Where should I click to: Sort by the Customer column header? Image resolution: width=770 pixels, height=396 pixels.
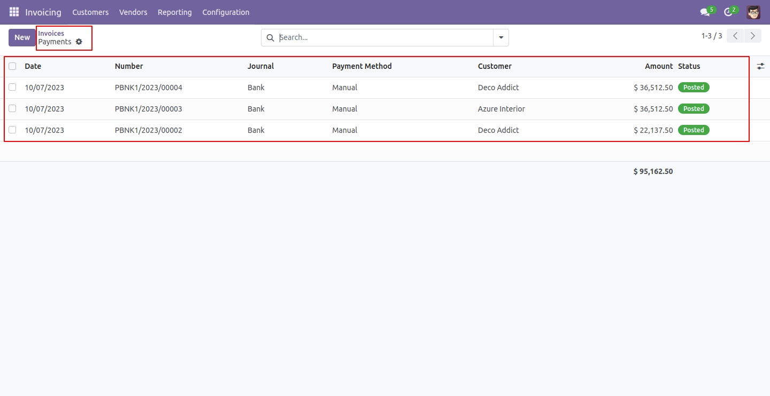pyautogui.click(x=495, y=66)
